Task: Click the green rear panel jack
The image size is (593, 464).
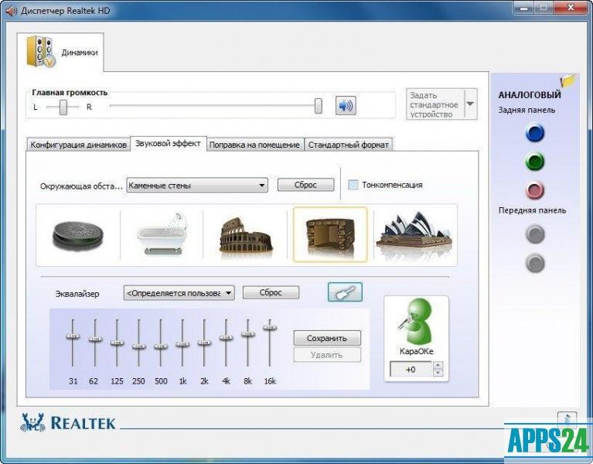Action: pyautogui.click(x=535, y=162)
